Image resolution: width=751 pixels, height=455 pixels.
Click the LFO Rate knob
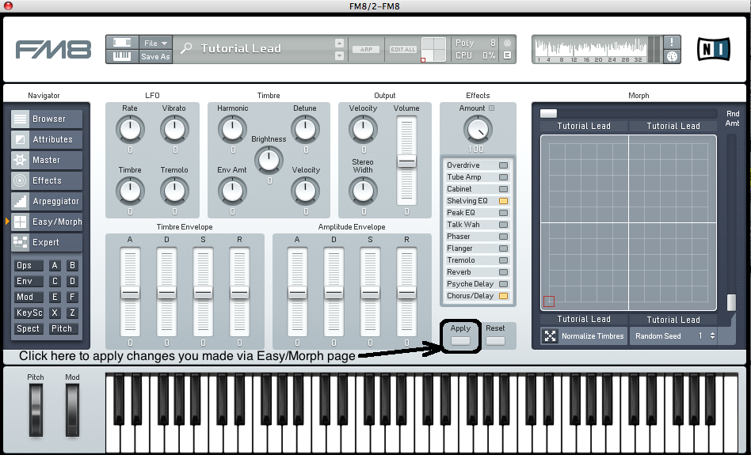point(130,129)
